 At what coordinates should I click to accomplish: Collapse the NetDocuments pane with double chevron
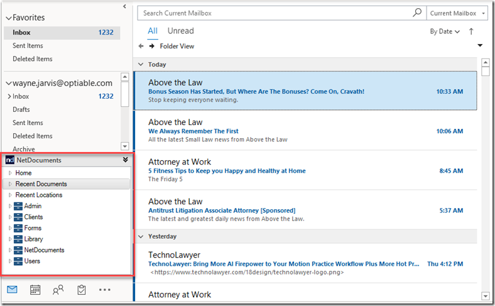coord(126,160)
